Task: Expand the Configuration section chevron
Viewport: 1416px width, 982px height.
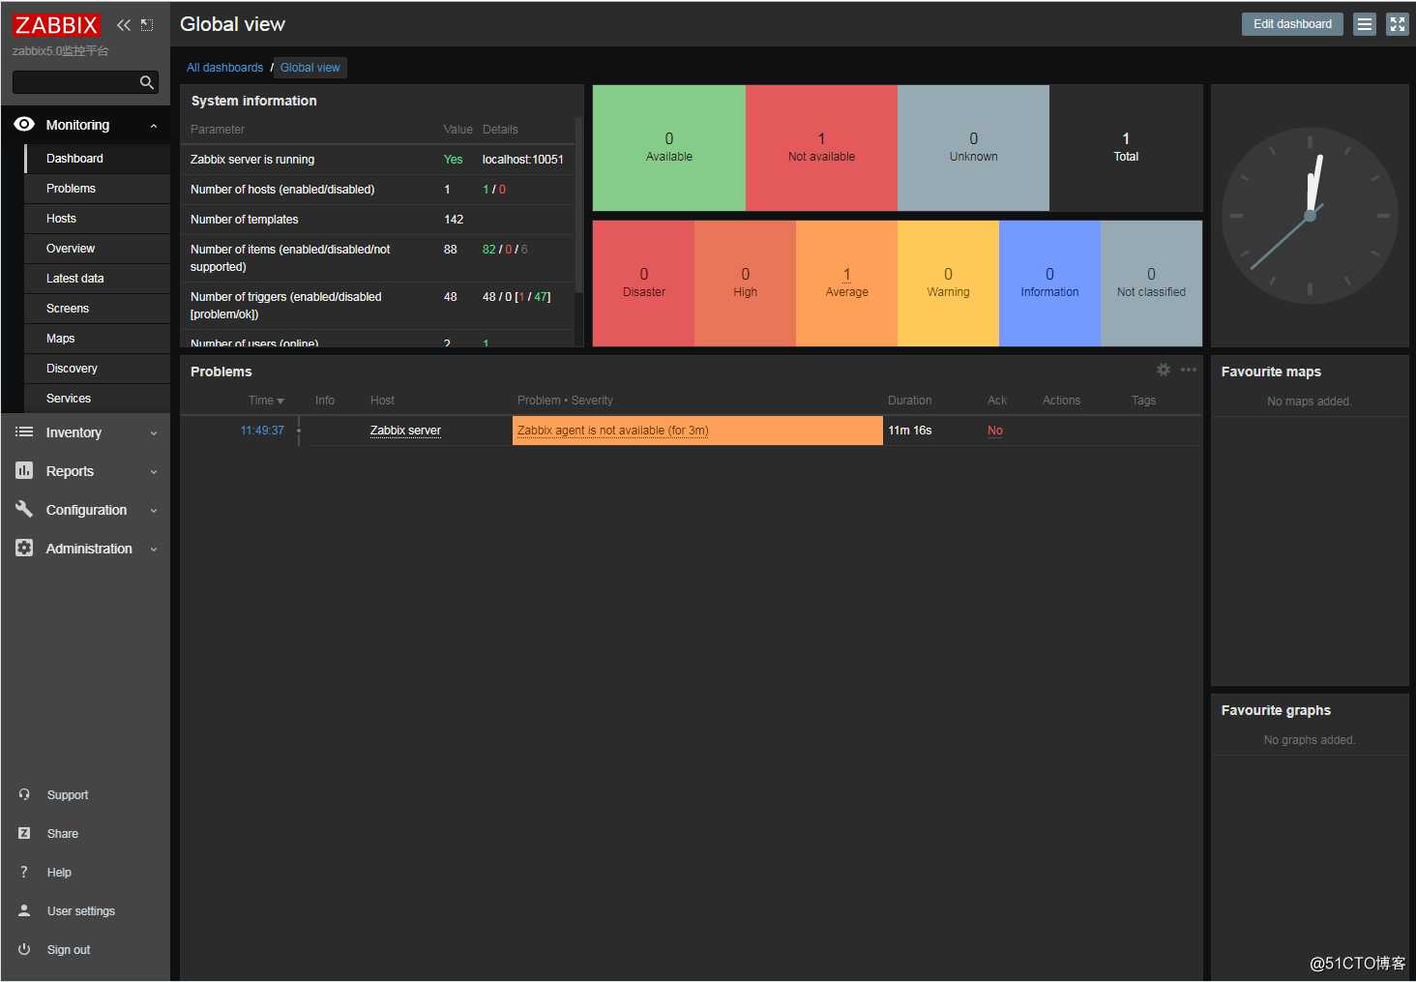Action: pos(154,511)
